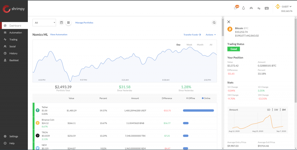Expand the Actions dropdown
Viewport: 297px width, 150px height.
tap(211, 35)
